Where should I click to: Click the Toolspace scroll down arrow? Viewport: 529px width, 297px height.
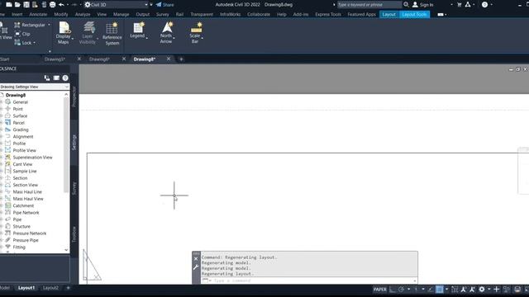(66, 250)
